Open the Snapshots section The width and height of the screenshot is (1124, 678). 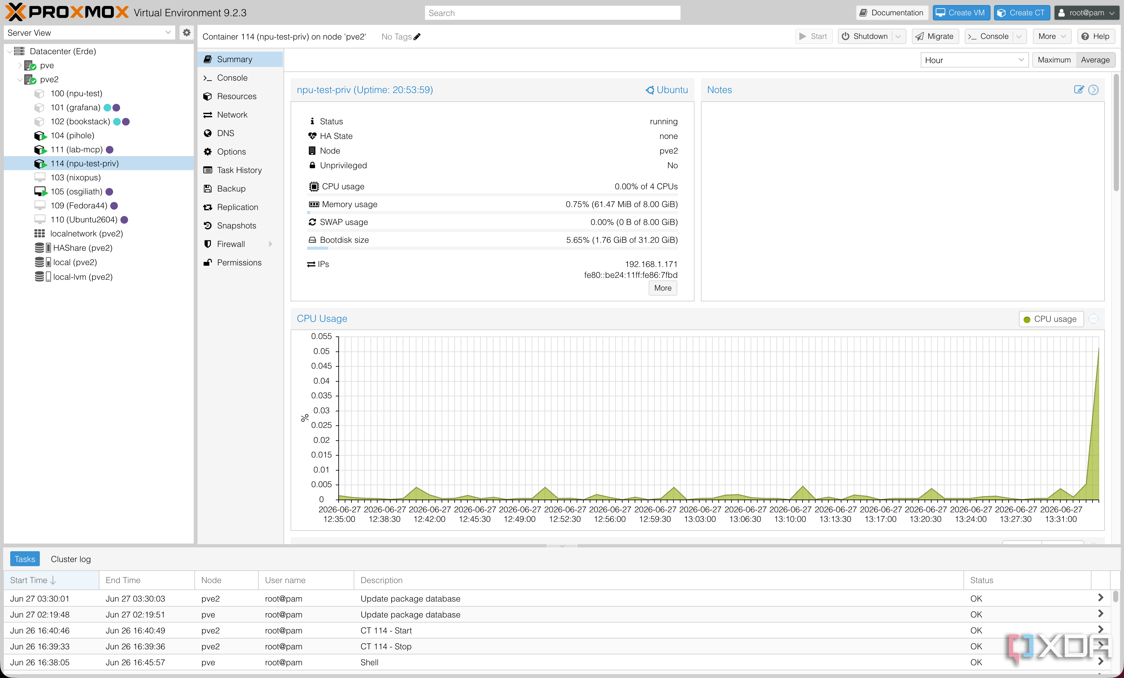point(241,225)
